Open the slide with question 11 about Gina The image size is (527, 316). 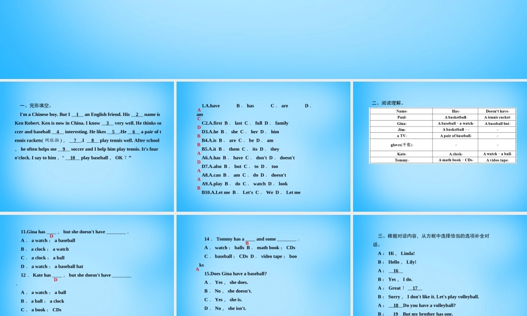coord(87,265)
